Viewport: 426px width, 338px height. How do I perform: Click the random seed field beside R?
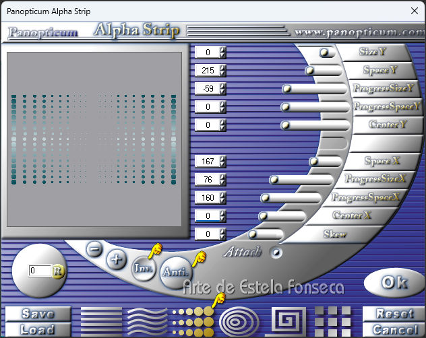click(40, 271)
